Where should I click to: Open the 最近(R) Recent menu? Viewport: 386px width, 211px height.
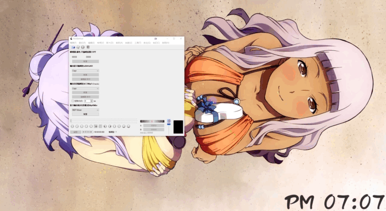tap(82, 43)
